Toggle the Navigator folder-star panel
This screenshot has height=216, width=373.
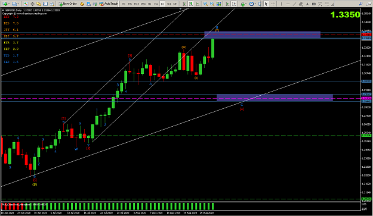[x=39, y=4]
